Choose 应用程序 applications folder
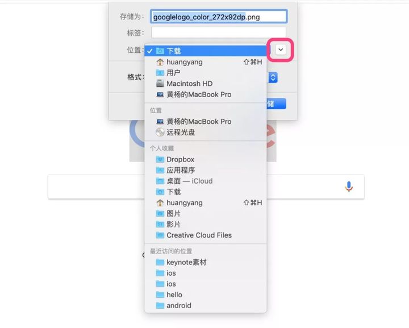 point(206,170)
